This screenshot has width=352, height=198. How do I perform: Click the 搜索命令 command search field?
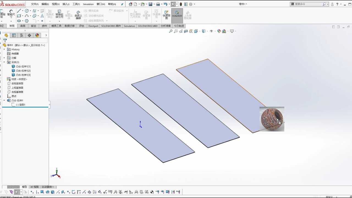307,4
